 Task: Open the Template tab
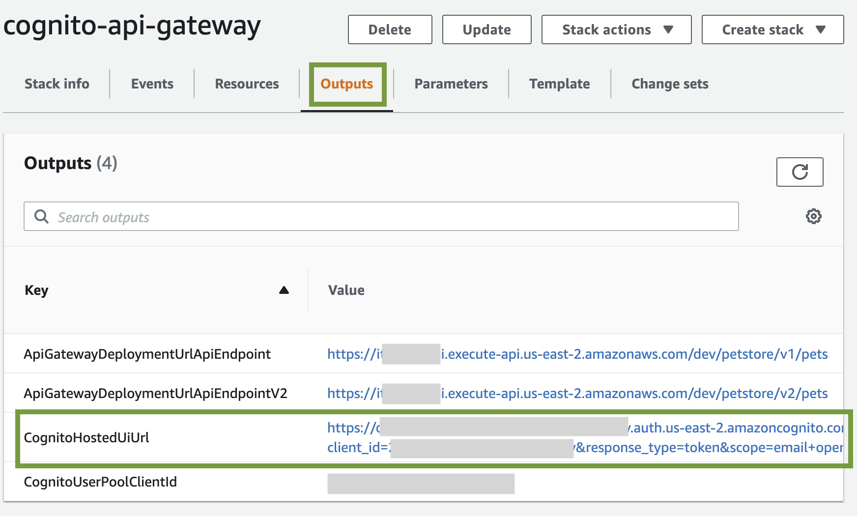pos(559,84)
